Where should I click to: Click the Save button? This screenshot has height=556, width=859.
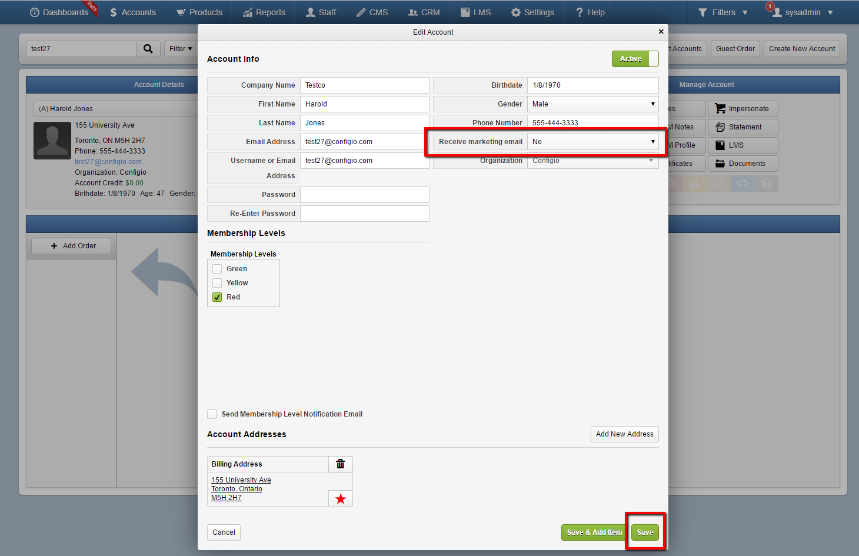[645, 532]
